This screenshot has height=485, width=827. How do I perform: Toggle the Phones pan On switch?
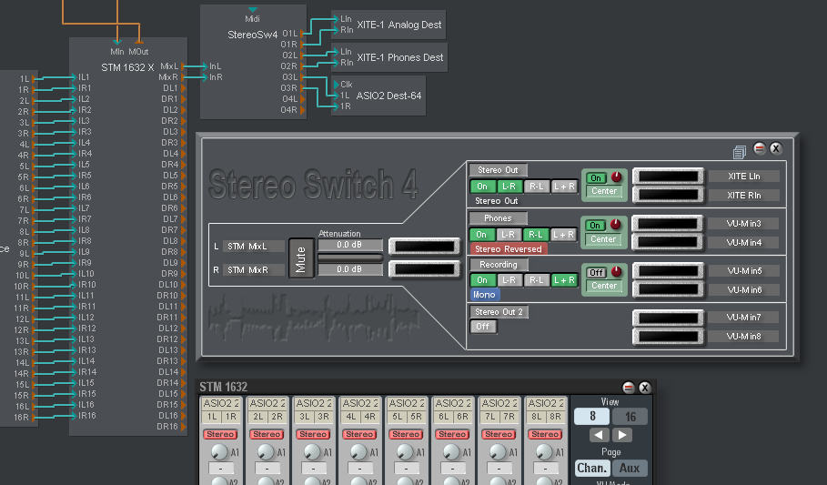595,226
